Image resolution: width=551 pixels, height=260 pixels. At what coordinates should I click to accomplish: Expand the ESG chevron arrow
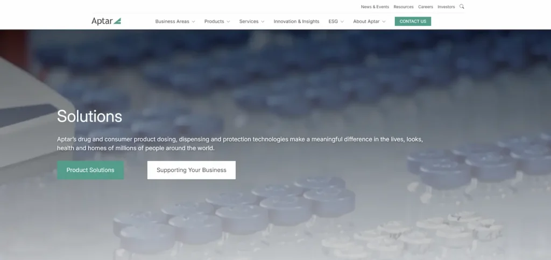click(342, 21)
